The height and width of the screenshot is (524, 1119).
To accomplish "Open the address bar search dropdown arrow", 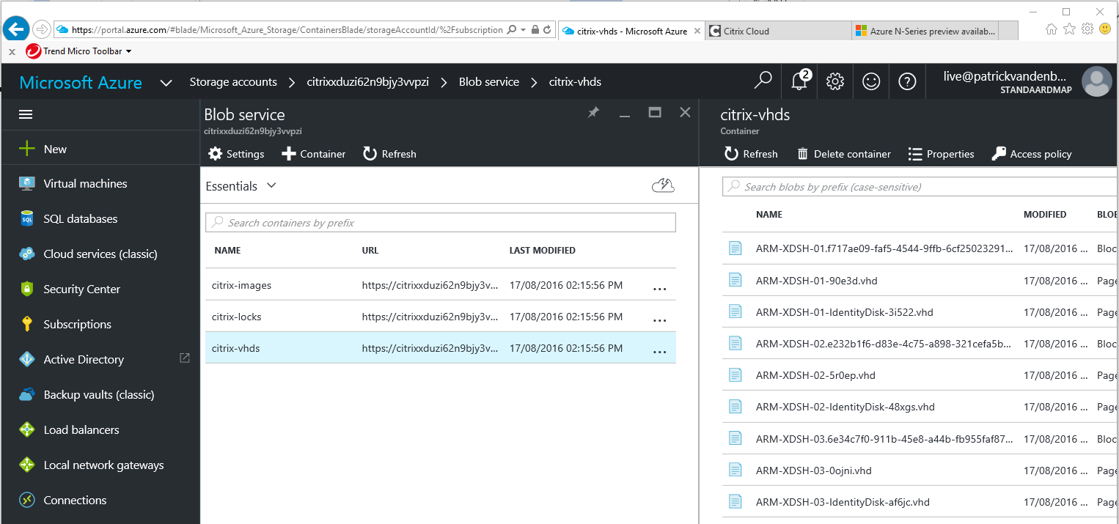I will 523,30.
